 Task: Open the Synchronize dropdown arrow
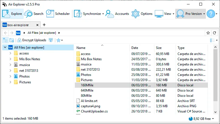coord(103,14)
